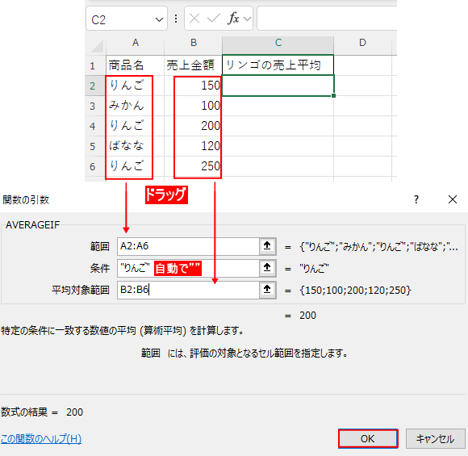
Task: Close the 関数の引数 dialog with X
Action: [453, 199]
